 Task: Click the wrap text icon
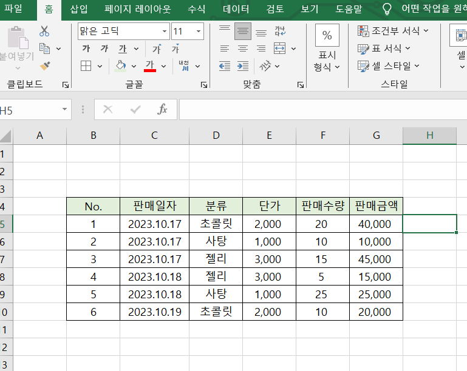(x=280, y=31)
